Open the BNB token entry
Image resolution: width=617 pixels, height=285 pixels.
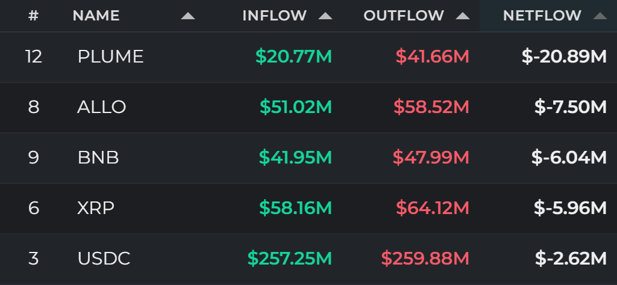308,158
